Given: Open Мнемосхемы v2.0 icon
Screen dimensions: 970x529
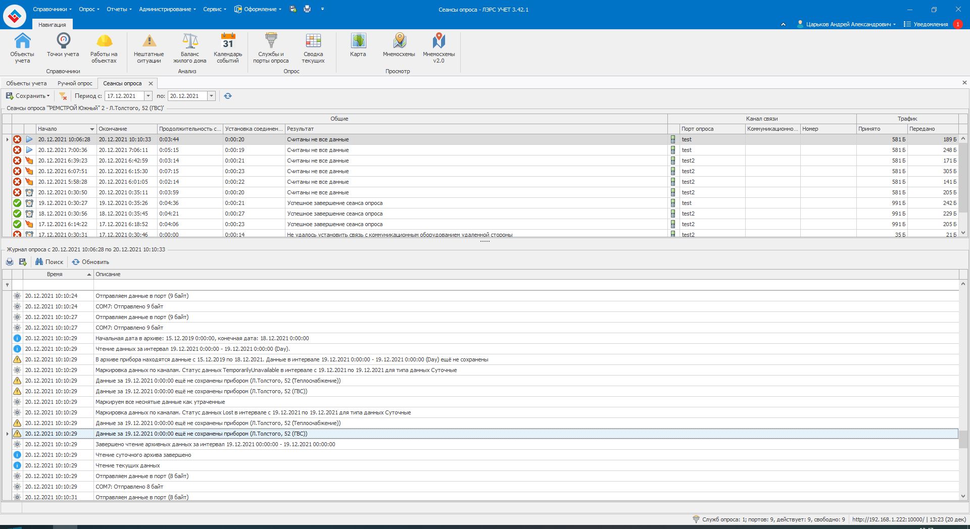Looking at the screenshot, I should pos(439,48).
